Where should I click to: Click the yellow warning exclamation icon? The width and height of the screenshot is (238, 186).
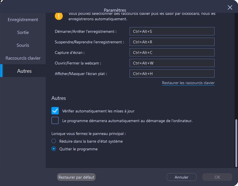coord(59,16)
